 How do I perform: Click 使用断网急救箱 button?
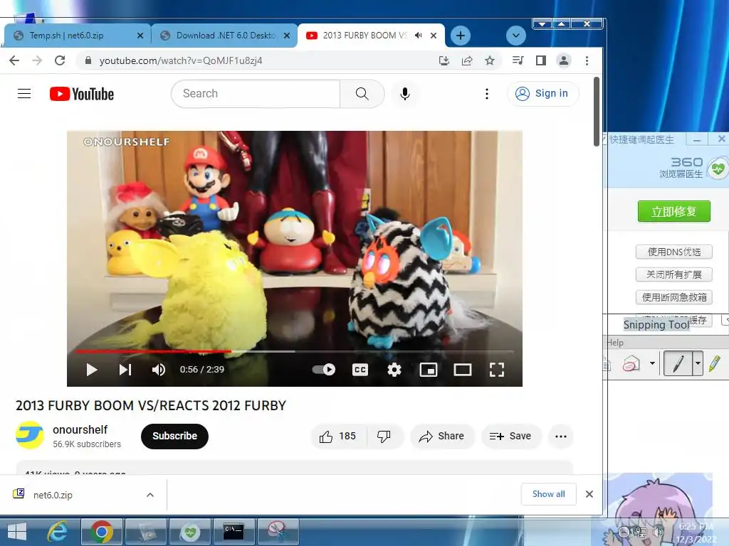click(673, 297)
